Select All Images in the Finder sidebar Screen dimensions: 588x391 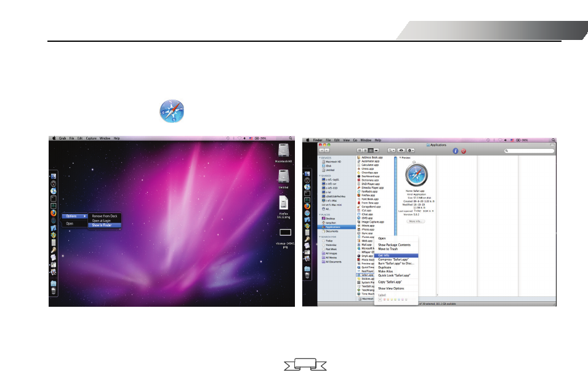(330, 253)
